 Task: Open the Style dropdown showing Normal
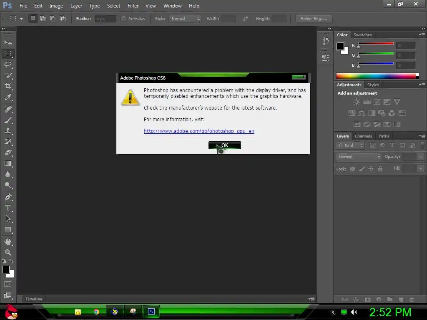pos(185,18)
